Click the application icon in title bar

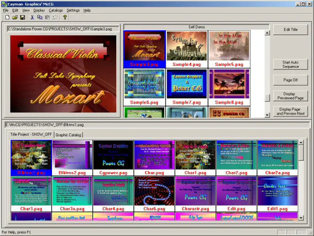coord(4,4)
